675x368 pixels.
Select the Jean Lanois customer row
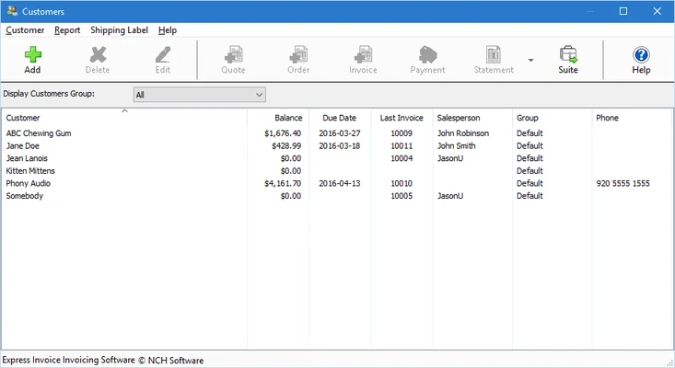coord(337,158)
